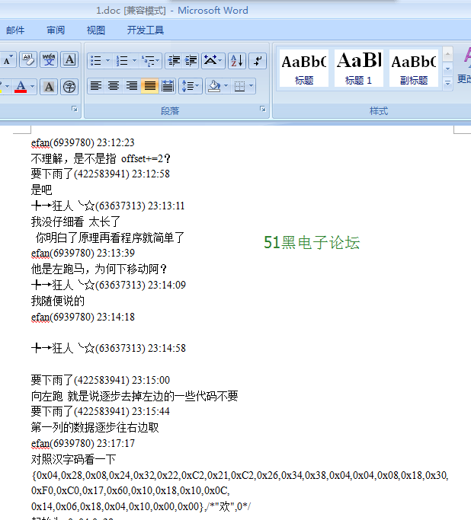The image size is (471, 520).
Task: Apply numbered list formatting
Action: coord(122,61)
